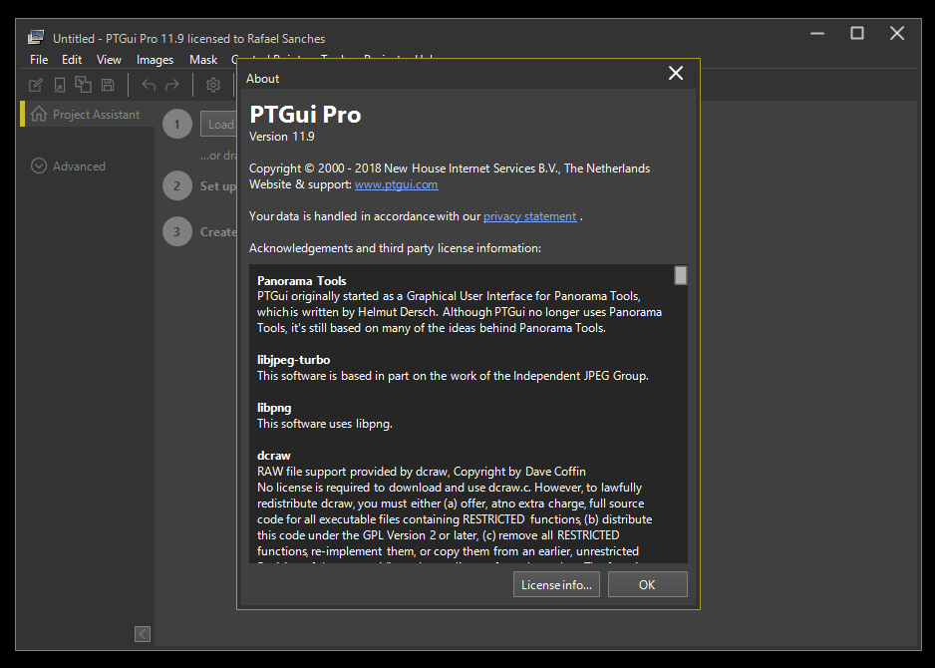The height and width of the screenshot is (668, 935).
Task: Click the Undo arrow icon
Action: [149, 86]
